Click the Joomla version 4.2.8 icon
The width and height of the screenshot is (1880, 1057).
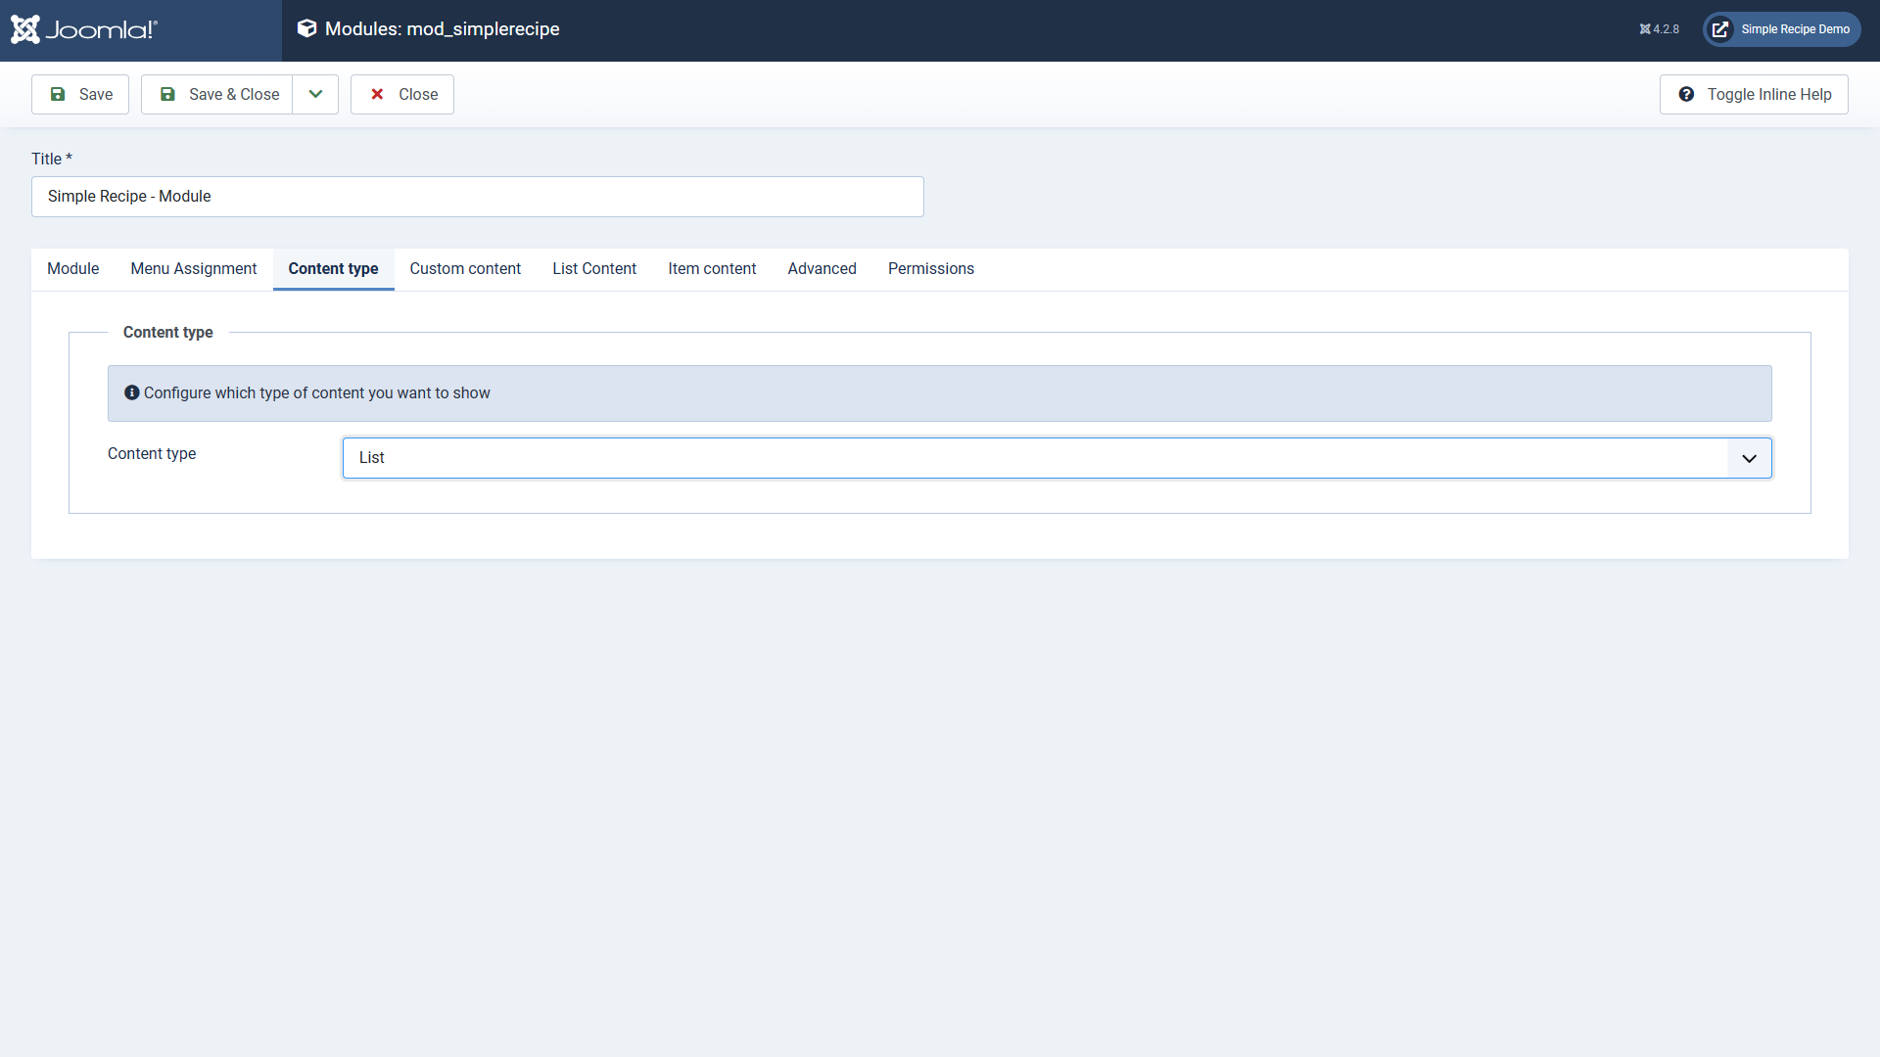1645,29
